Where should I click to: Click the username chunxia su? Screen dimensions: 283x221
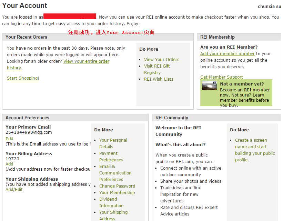click(269, 7)
